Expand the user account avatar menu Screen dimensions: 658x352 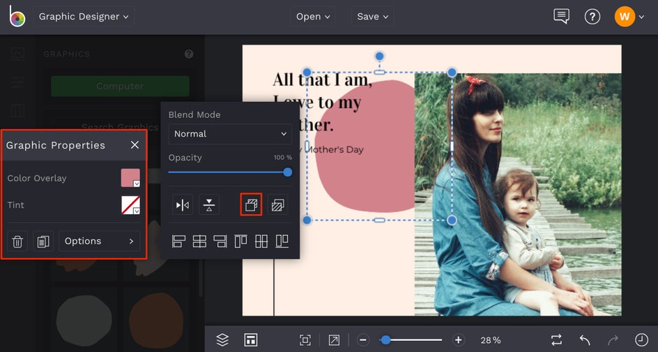coord(629,17)
